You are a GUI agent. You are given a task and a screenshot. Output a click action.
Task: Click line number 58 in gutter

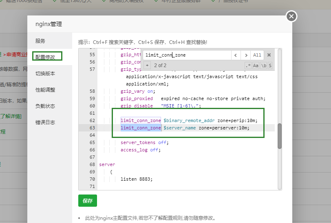[92, 91]
